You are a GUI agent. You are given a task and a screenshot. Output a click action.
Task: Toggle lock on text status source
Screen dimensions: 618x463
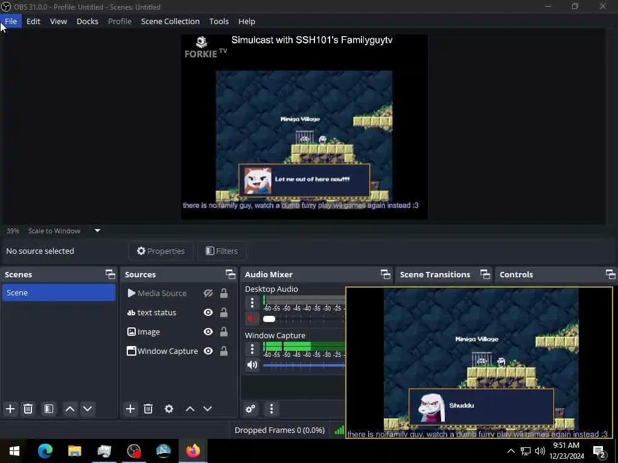click(x=223, y=313)
